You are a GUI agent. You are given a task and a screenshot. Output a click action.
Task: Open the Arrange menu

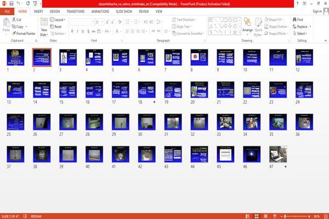pyautogui.click(x=247, y=27)
